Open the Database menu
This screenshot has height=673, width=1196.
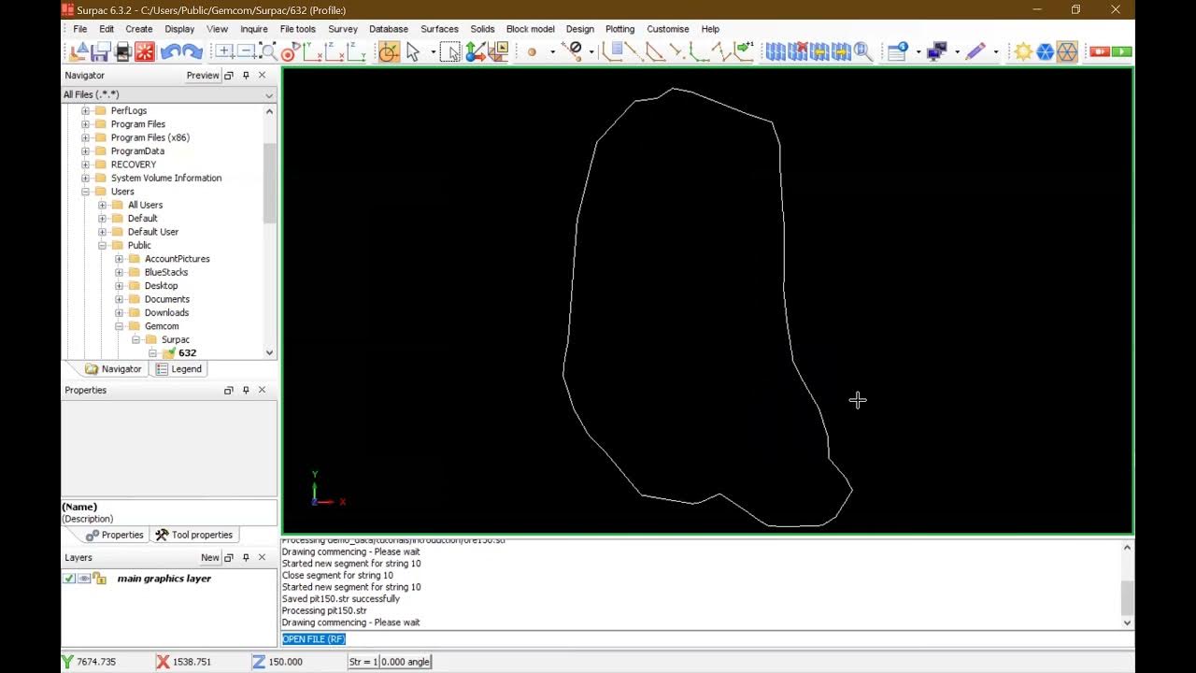click(x=389, y=29)
